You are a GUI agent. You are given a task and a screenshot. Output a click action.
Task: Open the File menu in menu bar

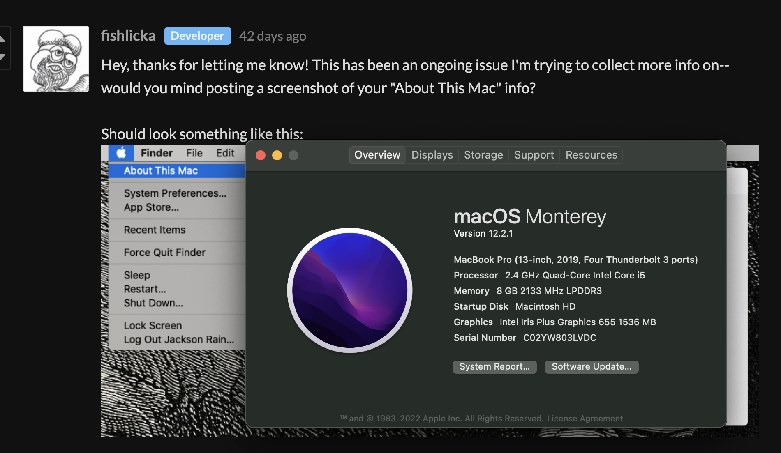tap(194, 153)
